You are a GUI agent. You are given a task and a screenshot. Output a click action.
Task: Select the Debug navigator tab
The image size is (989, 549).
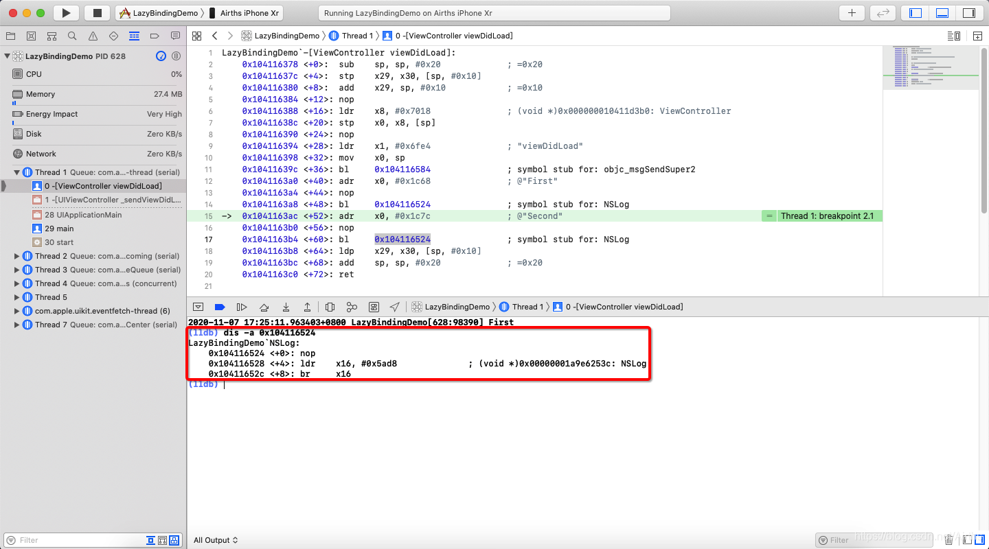[134, 36]
